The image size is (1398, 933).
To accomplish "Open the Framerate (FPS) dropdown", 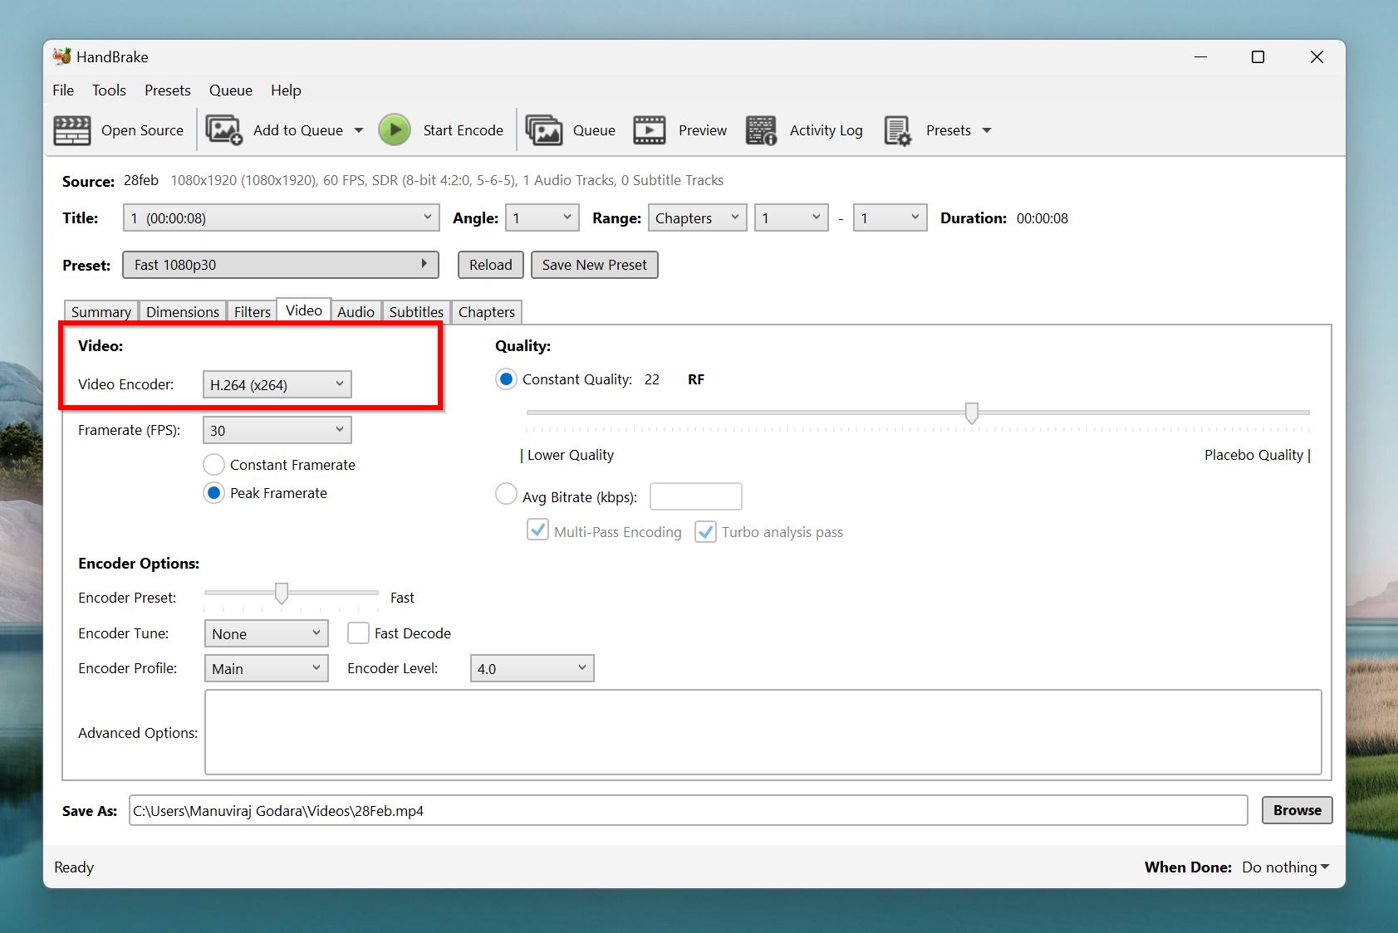I will click(277, 430).
